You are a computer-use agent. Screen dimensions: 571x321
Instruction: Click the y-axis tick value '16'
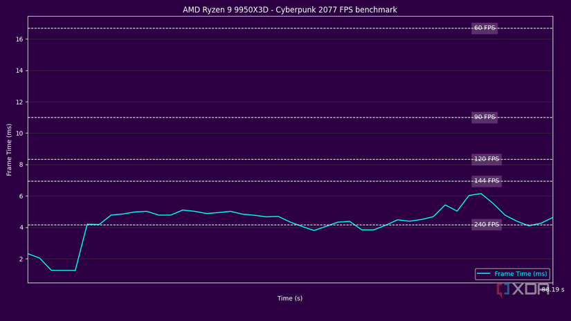coord(19,39)
